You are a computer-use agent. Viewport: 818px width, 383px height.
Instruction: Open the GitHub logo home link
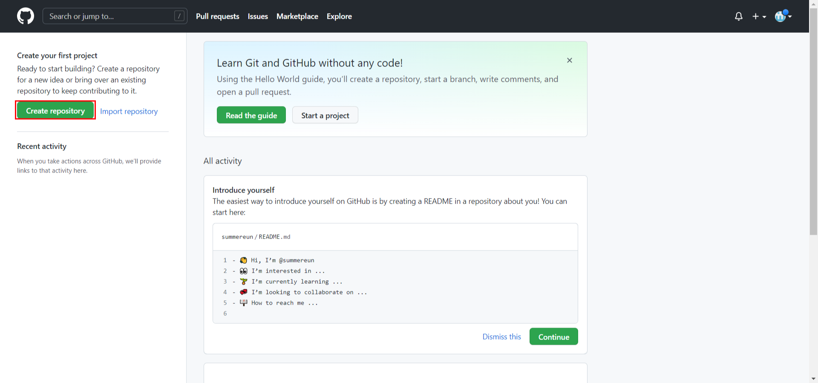[26, 16]
